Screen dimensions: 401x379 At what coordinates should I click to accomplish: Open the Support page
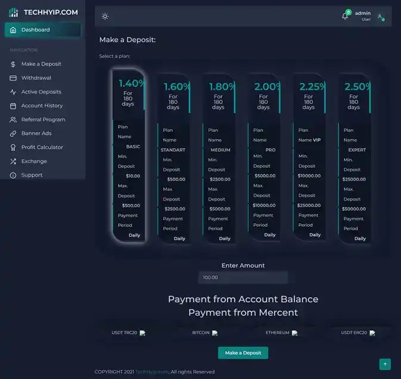click(32, 175)
